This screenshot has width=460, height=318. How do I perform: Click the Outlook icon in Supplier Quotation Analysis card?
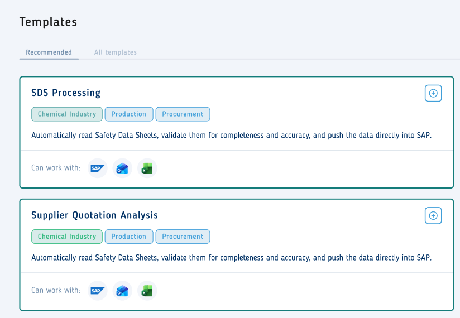tap(122, 291)
